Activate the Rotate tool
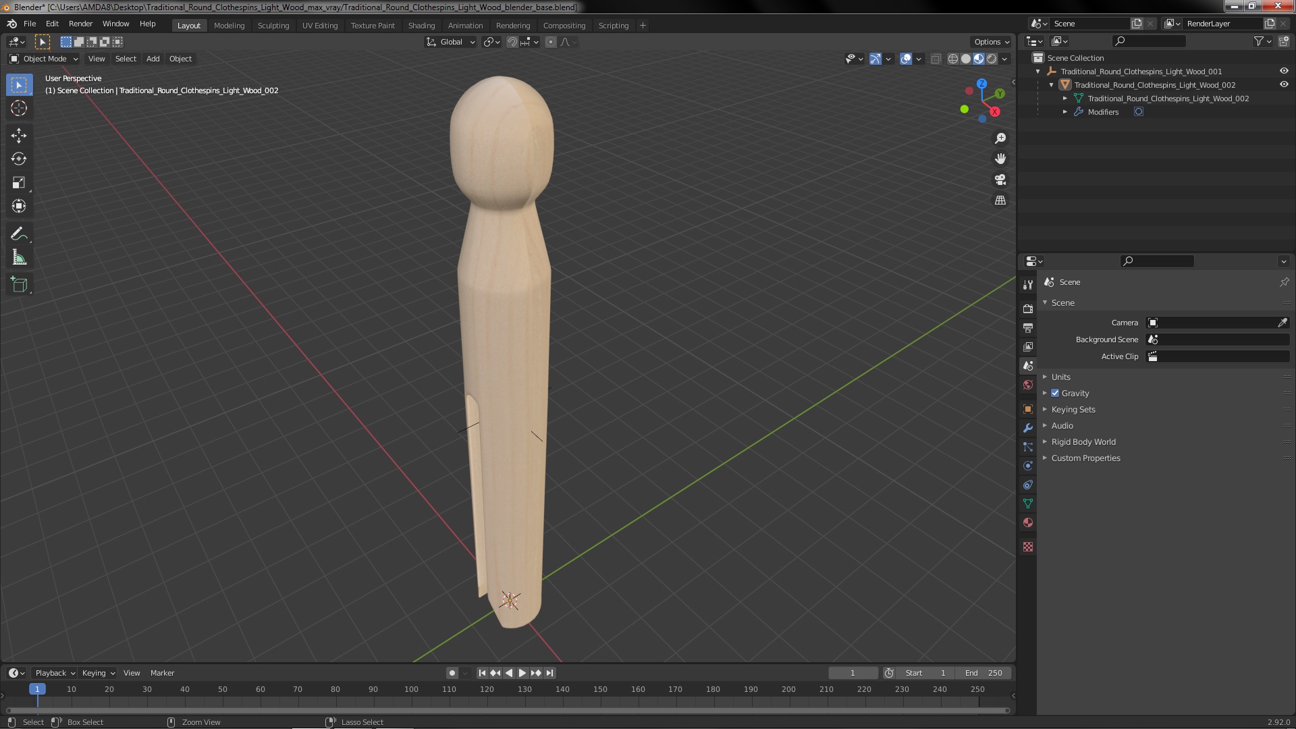Image resolution: width=1296 pixels, height=729 pixels. coord(19,159)
